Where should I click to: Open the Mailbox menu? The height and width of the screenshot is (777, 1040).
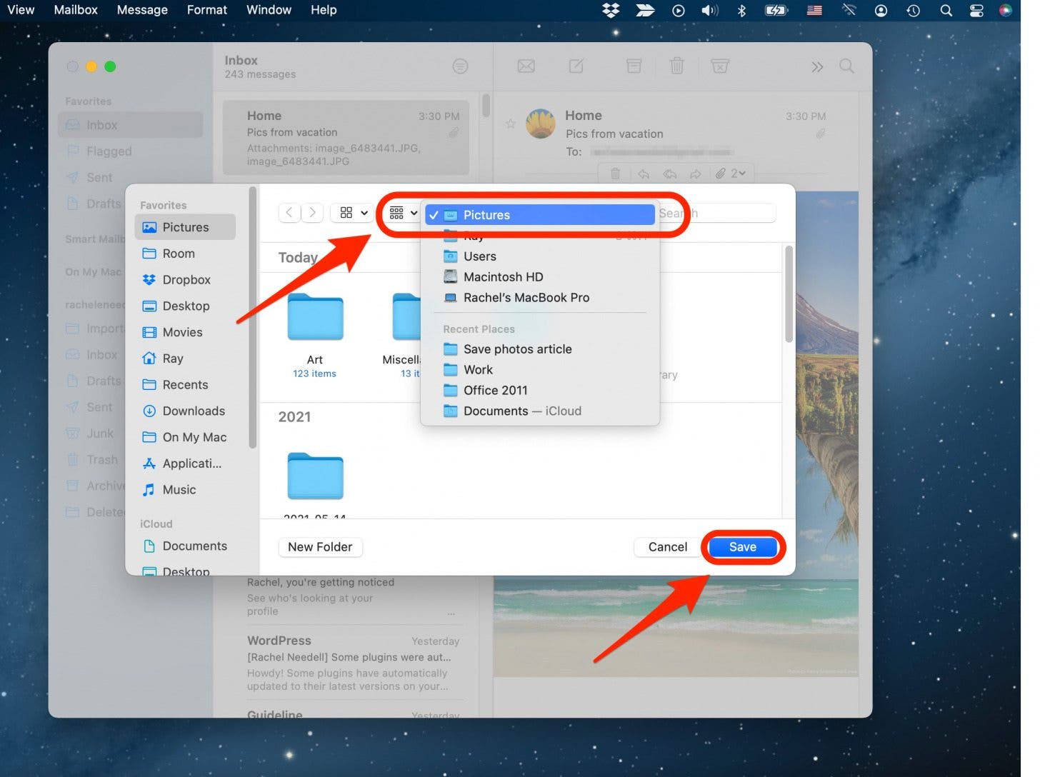tap(76, 10)
